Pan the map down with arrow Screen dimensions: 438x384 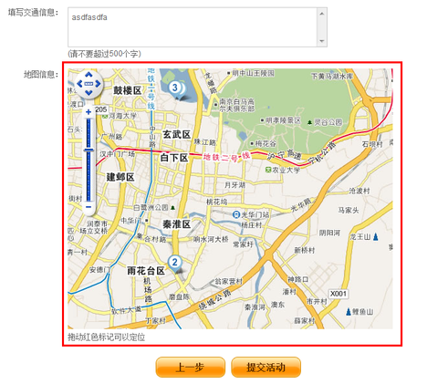[89, 92]
